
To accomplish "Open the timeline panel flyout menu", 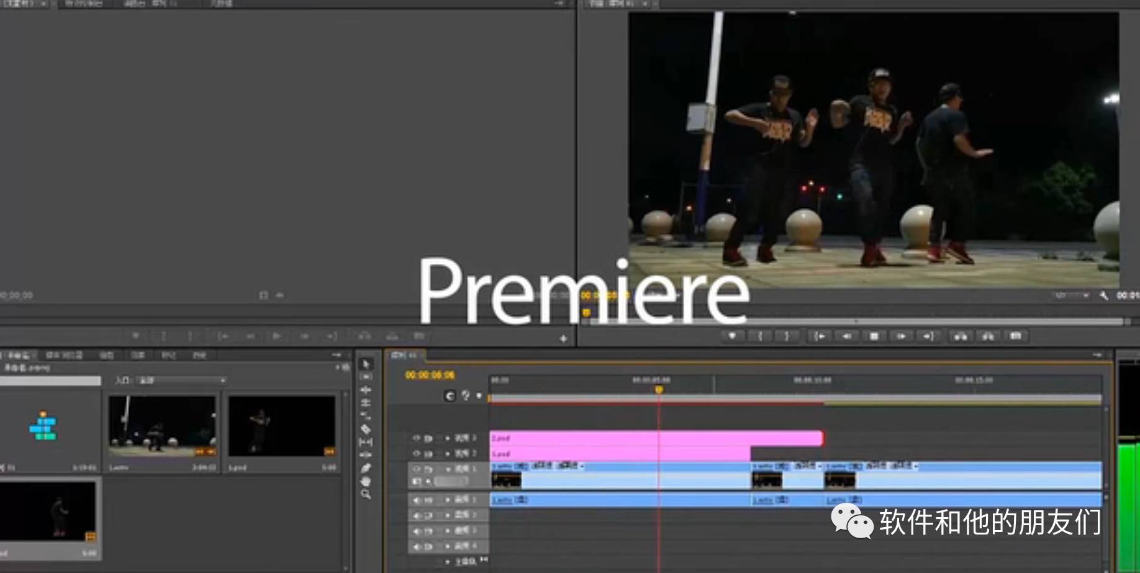I will (x=1098, y=355).
